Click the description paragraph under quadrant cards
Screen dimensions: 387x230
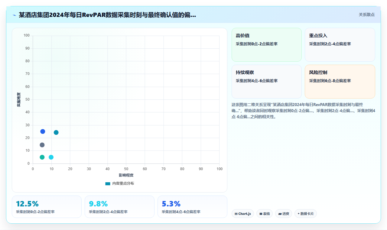(x=303, y=111)
